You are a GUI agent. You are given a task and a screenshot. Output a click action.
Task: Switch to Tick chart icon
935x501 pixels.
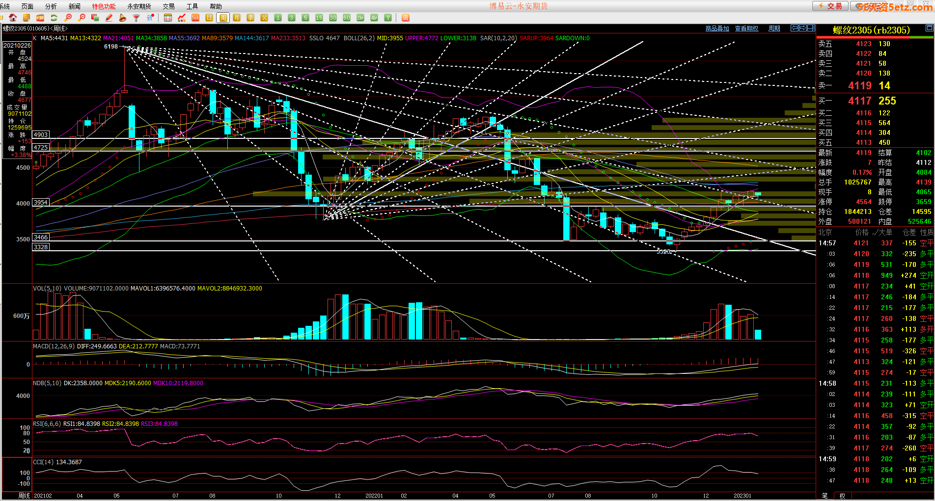coord(195,18)
